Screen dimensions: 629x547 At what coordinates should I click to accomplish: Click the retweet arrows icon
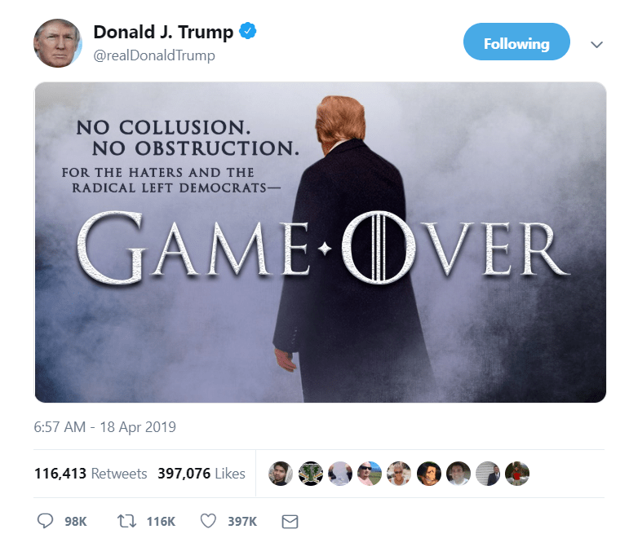click(x=126, y=521)
